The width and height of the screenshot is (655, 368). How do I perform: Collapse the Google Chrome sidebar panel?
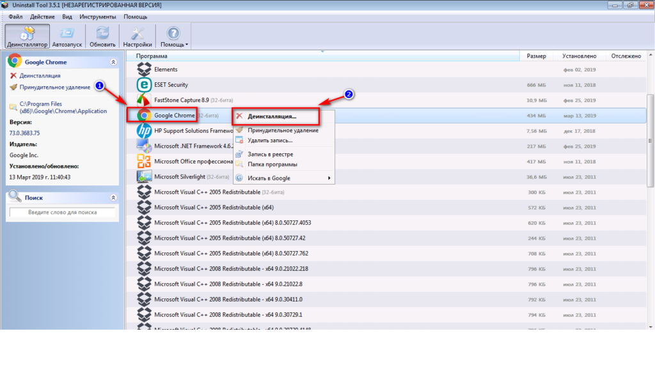113,62
